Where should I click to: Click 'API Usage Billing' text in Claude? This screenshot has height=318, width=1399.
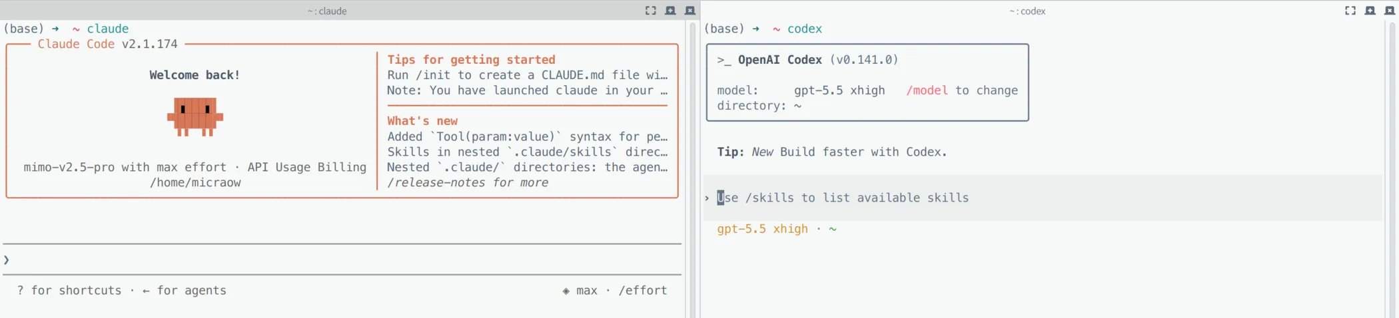(x=307, y=167)
